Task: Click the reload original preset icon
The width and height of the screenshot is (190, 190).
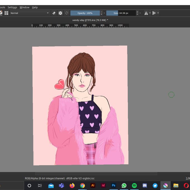Action: pos(66,13)
